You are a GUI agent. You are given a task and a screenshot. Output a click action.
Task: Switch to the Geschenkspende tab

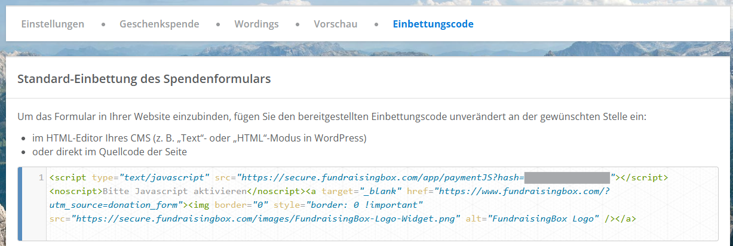tap(160, 24)
